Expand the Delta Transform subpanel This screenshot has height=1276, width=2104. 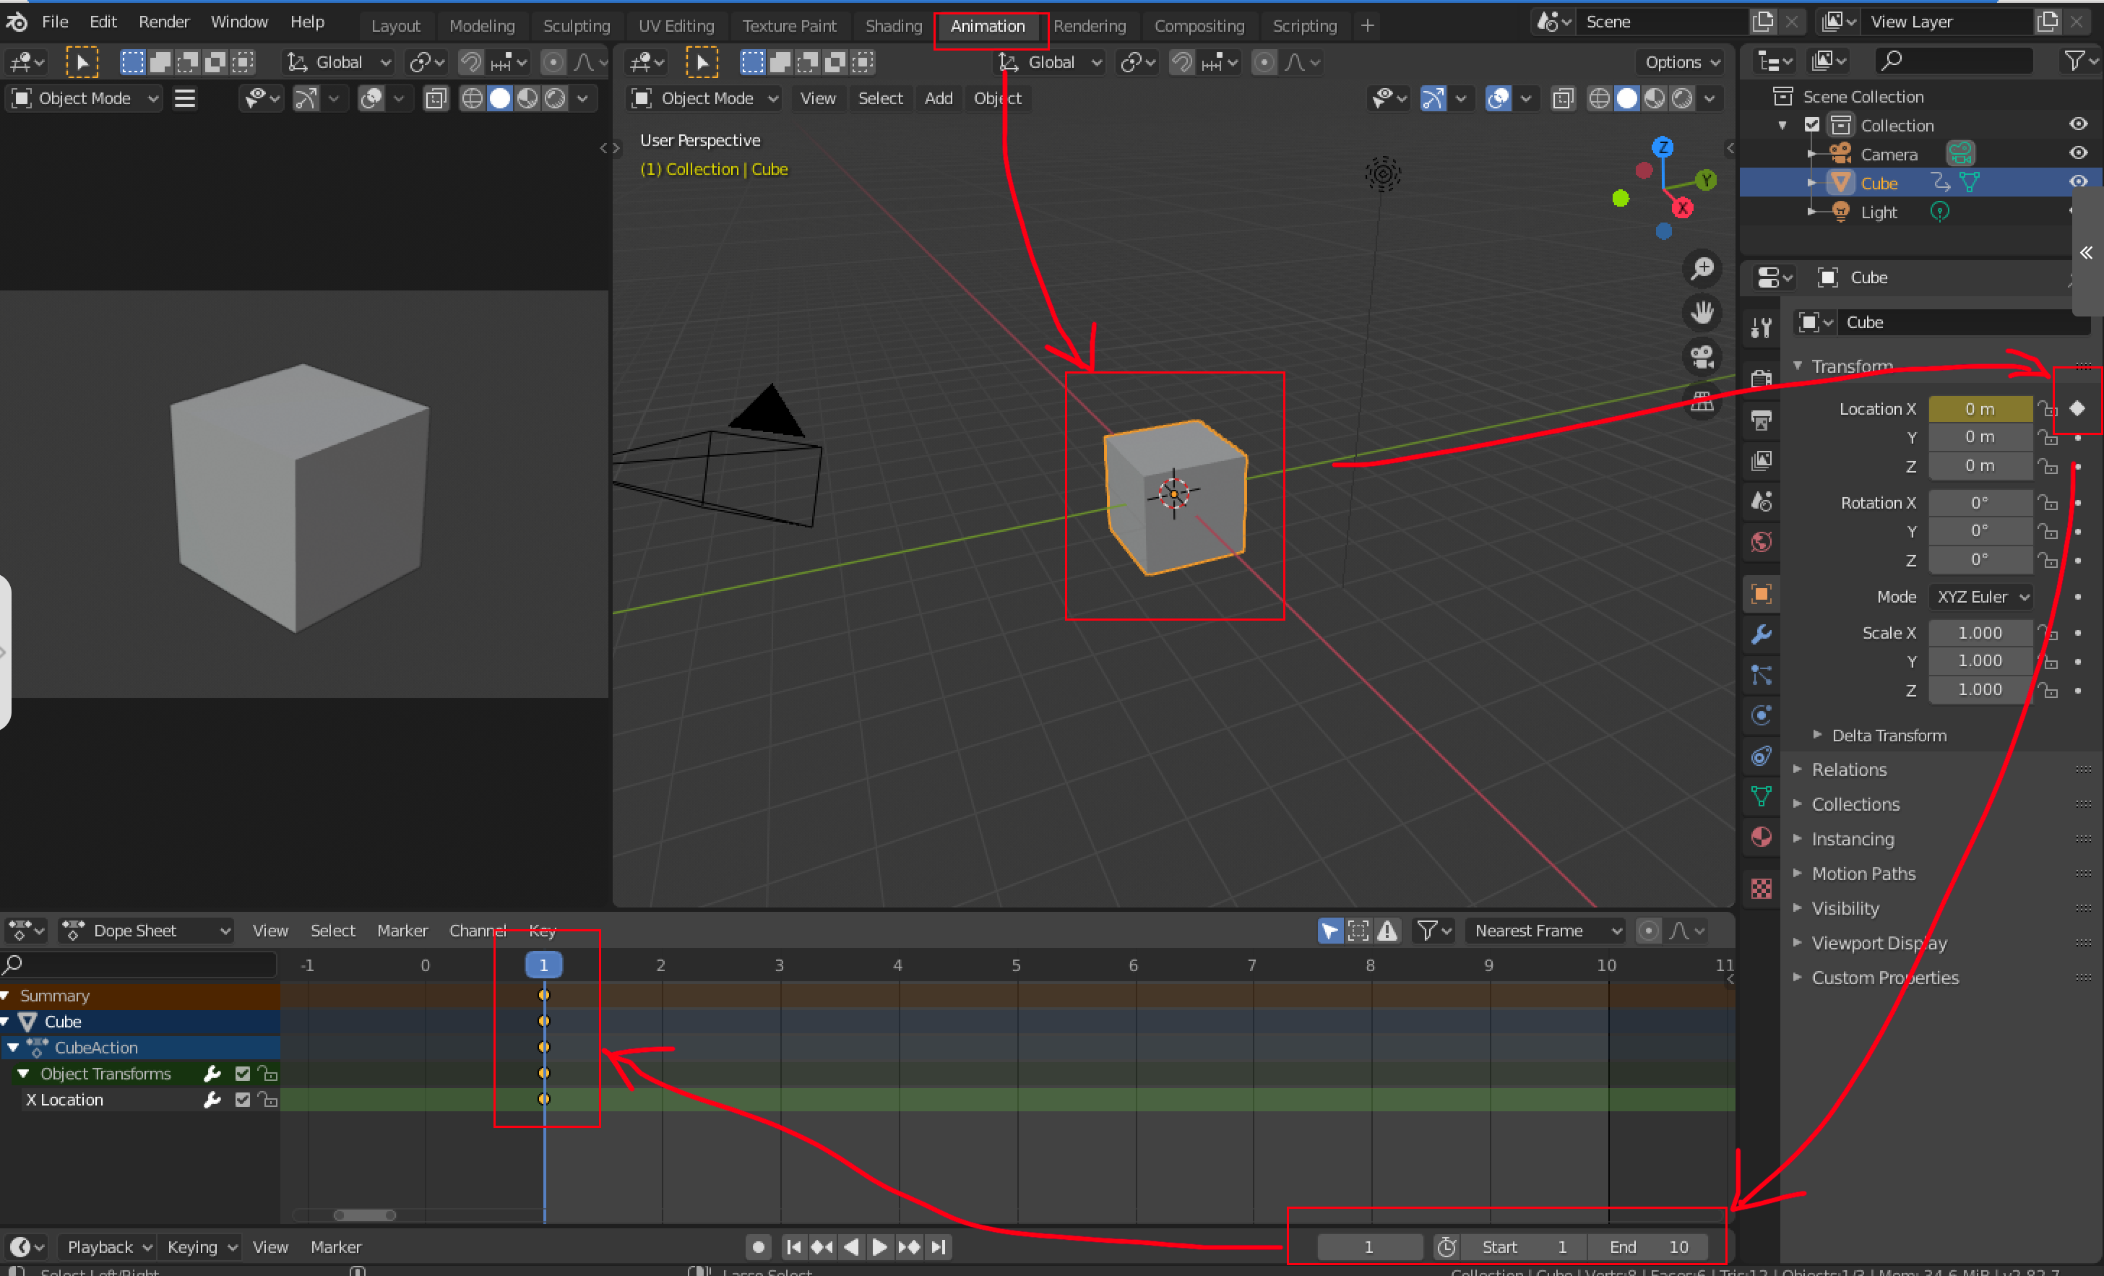click(x=1889, y=736)
